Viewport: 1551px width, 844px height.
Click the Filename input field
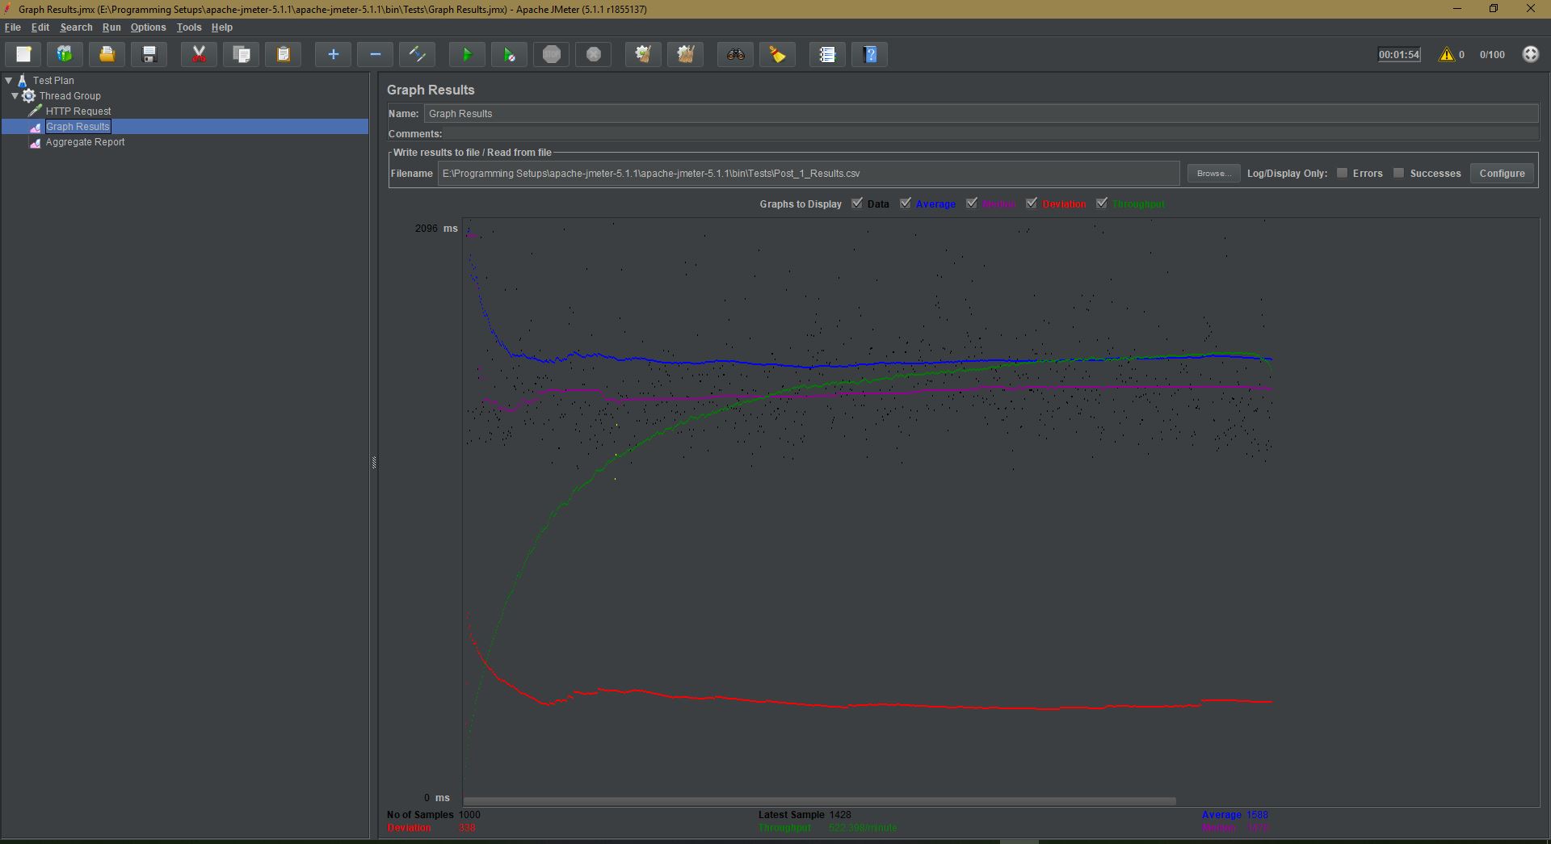[x=809, y=174]
